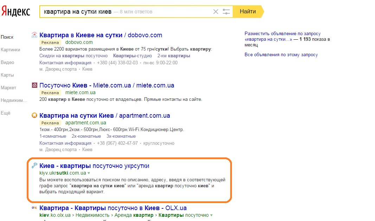This screenshot has width=375, height=221.
Task: Open OLX breadcrumb Недвижимость
Action: point(92,215)
